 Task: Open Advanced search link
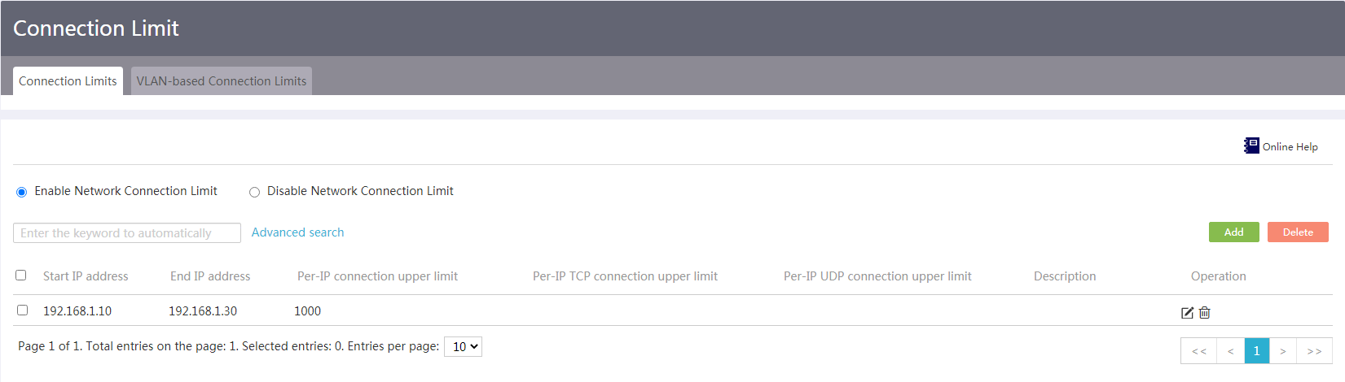click(297, 232)
